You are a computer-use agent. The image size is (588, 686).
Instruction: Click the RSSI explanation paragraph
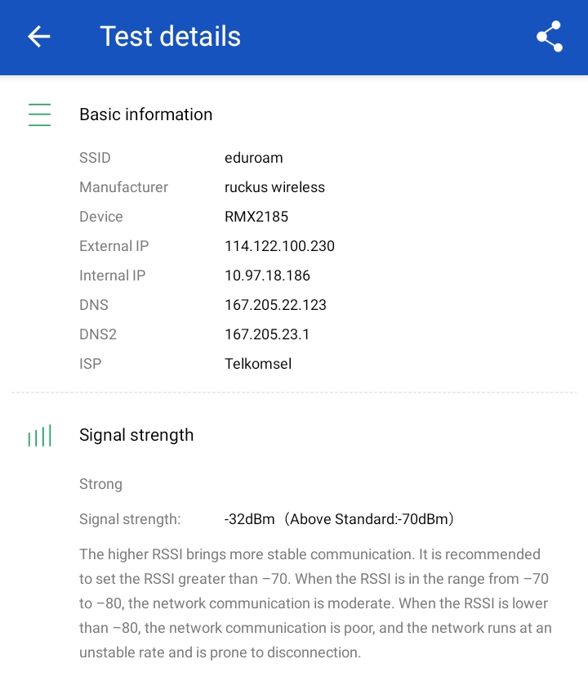point(315,603)
